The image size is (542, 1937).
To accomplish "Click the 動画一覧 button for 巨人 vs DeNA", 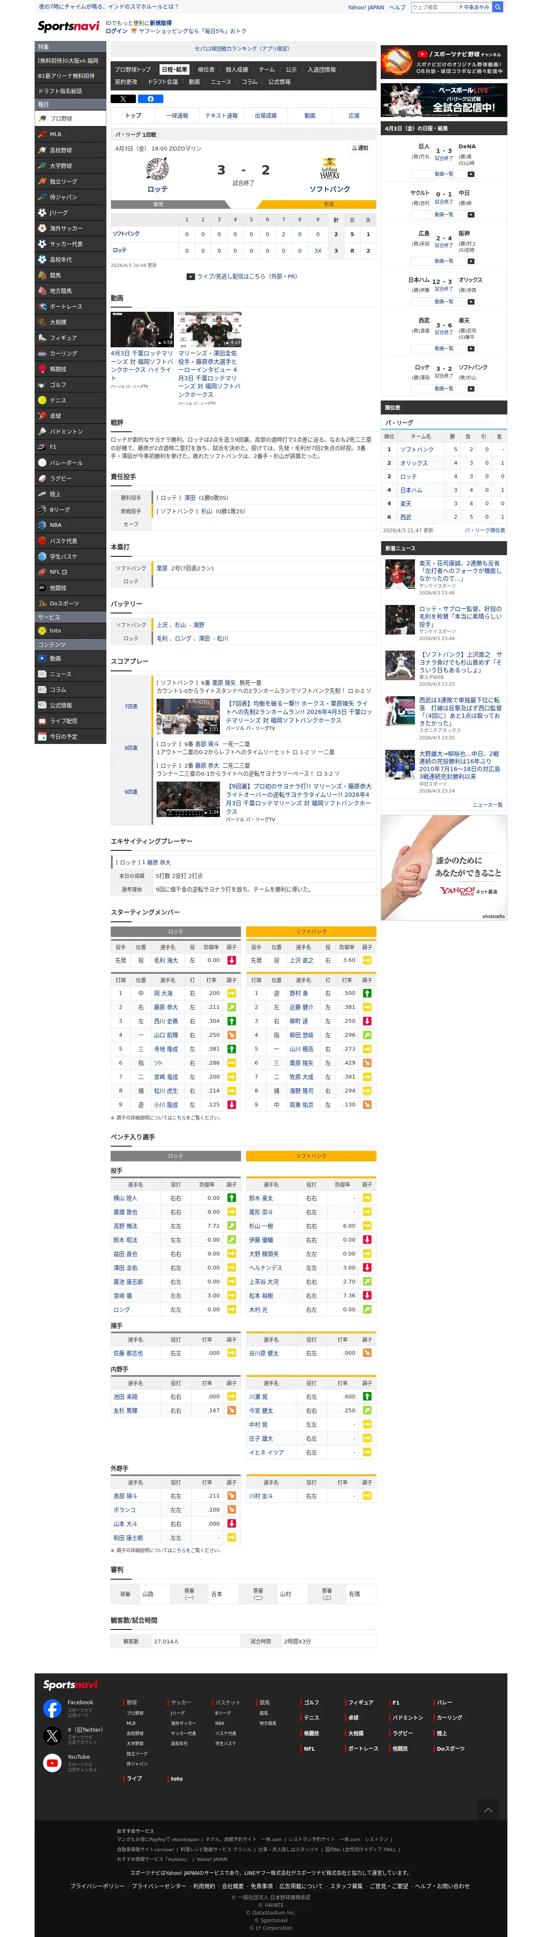I will [444, 174].
